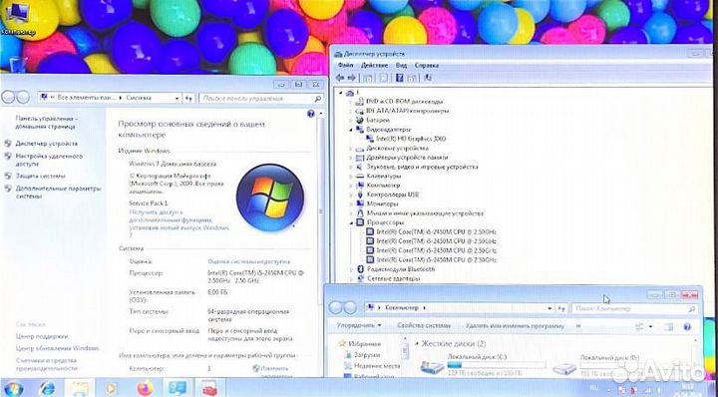Screen dimensions: 718x397
Task: Click the Local Disk (C:) usage bar
Action: pos(497,365)
